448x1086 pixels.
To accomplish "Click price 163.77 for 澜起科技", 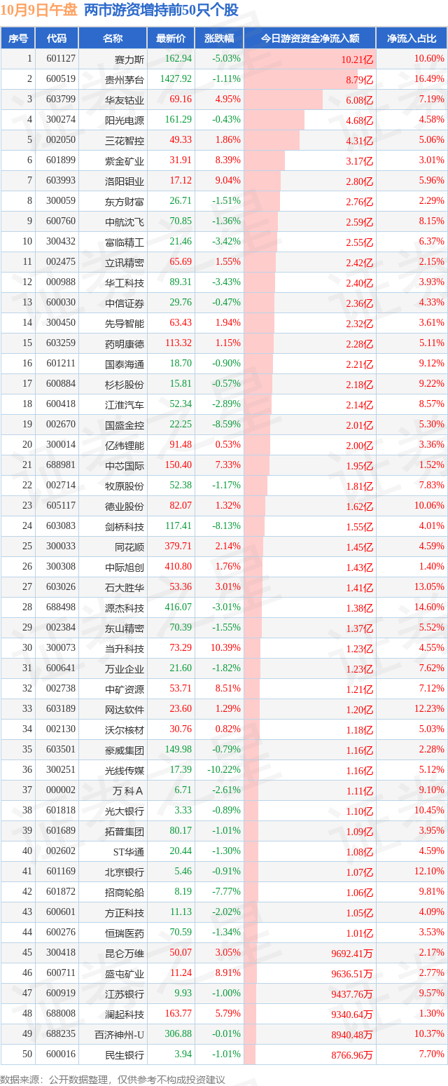I will 178,1014.
